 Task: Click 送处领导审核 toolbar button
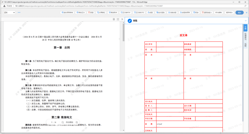(x=67, y=13)
